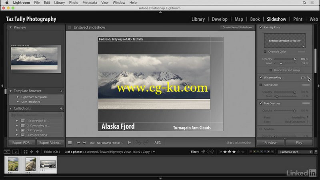The image size is (320, 180).
Task: Open filmstrip source path dropdown arrow
Action: click(154, 152)
